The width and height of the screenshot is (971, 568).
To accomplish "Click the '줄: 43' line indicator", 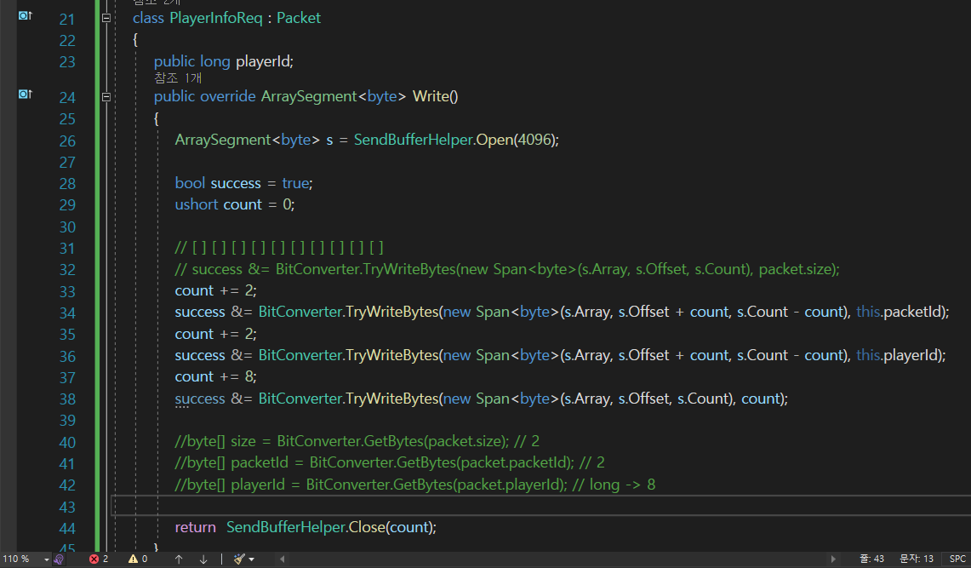I will pos(871,559).
